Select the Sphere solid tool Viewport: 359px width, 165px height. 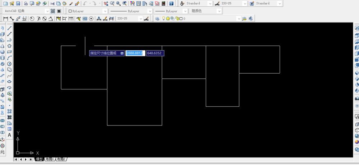(2, 52)
